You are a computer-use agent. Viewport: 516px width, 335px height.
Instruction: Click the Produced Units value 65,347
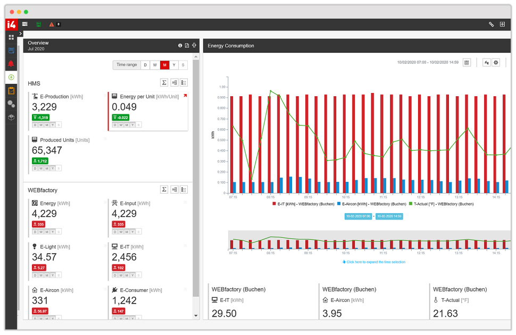(x=47, y=150)
